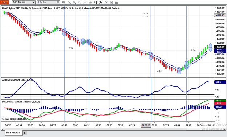
Task: Click the zoom in magnifier icon
Action: (x=74, y=2)
